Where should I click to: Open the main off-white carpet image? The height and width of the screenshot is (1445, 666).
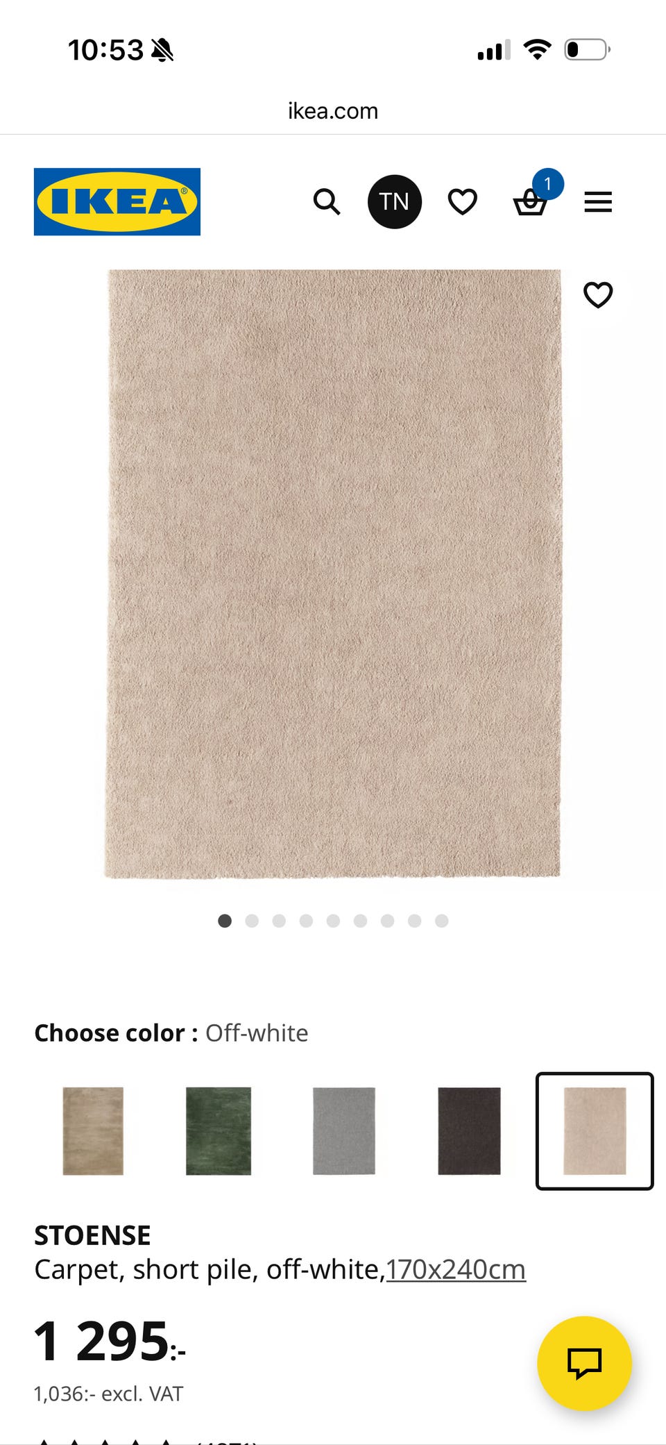[332, 574]
